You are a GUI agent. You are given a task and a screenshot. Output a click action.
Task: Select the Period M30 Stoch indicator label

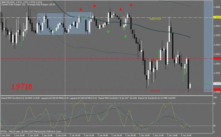117,98
